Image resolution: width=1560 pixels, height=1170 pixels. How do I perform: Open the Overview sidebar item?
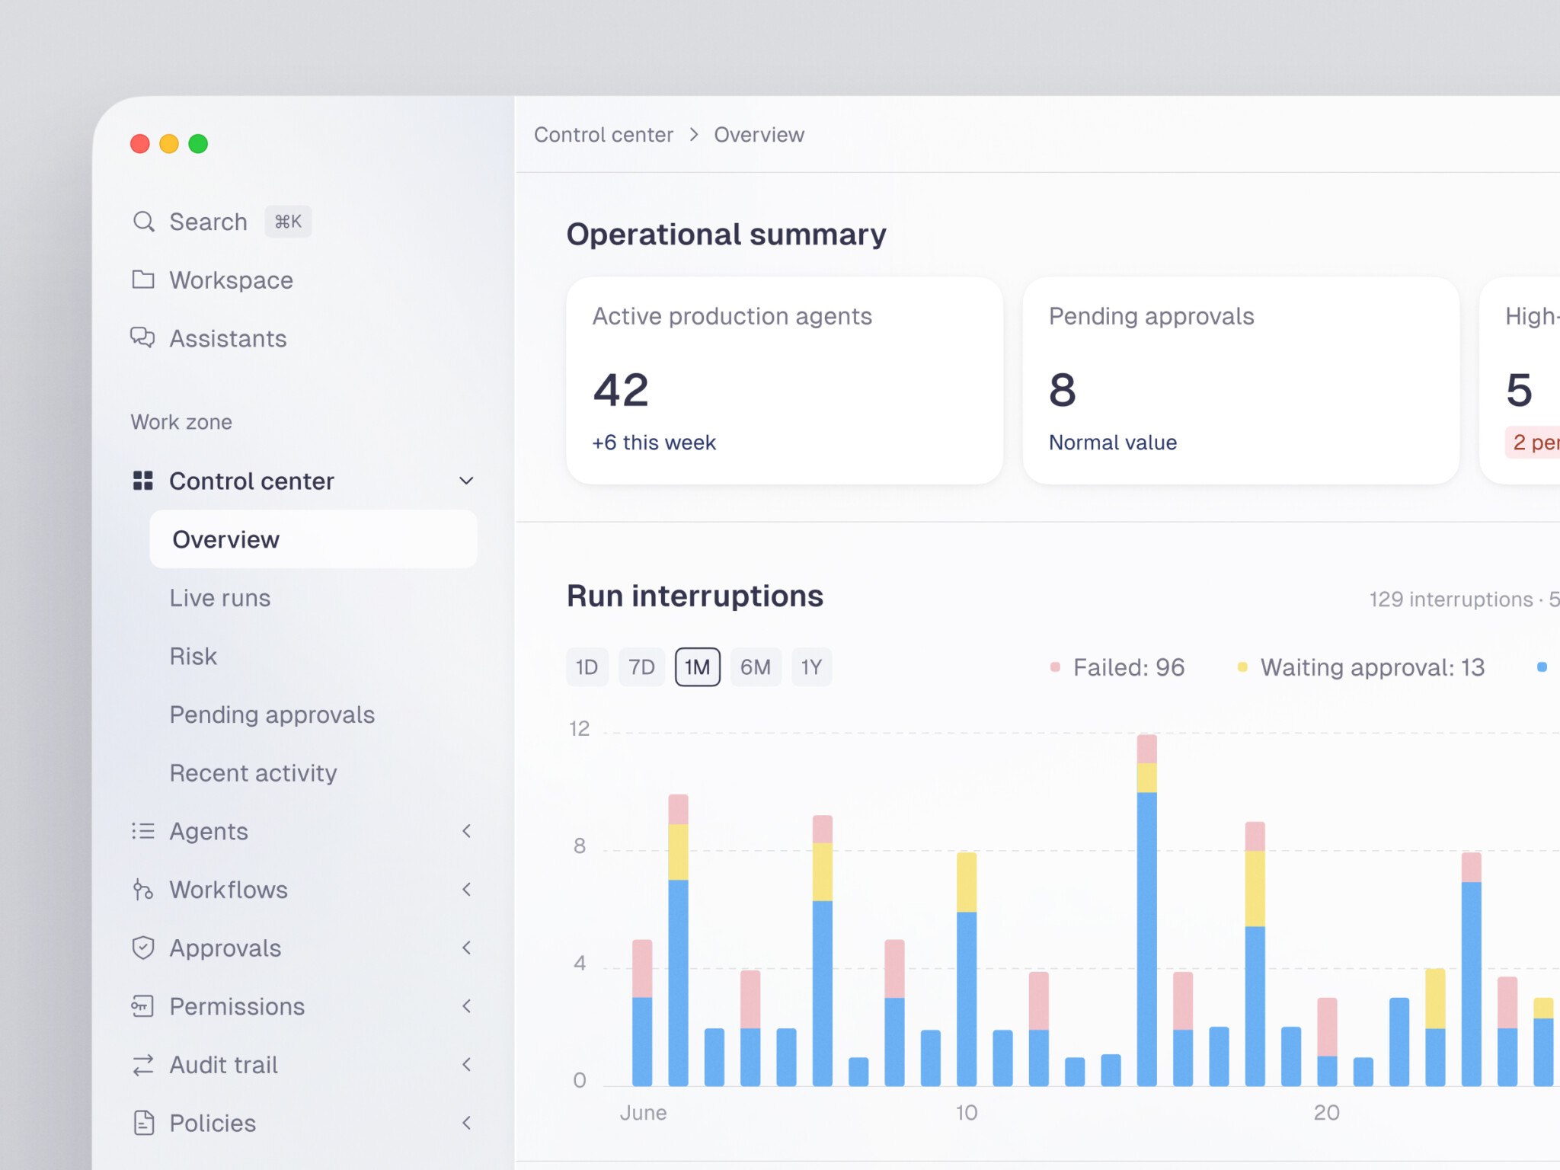point(313,539)
